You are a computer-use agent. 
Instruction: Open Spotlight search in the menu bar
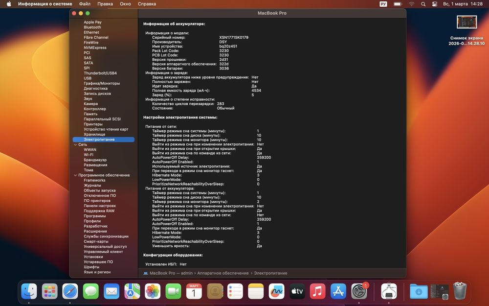coord(423,4)
